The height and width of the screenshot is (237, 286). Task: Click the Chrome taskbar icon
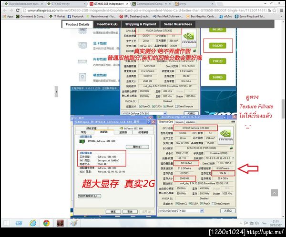click(46, 223)
